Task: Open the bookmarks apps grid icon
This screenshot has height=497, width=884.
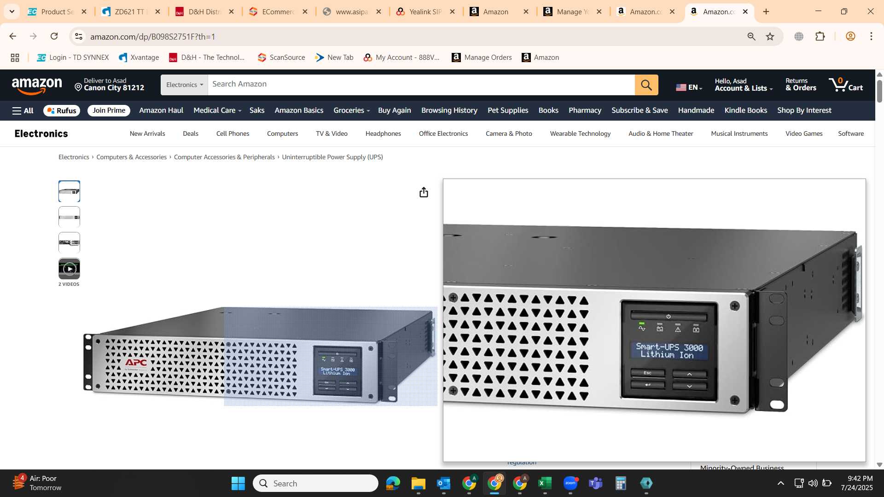Action: [x=15, y=58]
